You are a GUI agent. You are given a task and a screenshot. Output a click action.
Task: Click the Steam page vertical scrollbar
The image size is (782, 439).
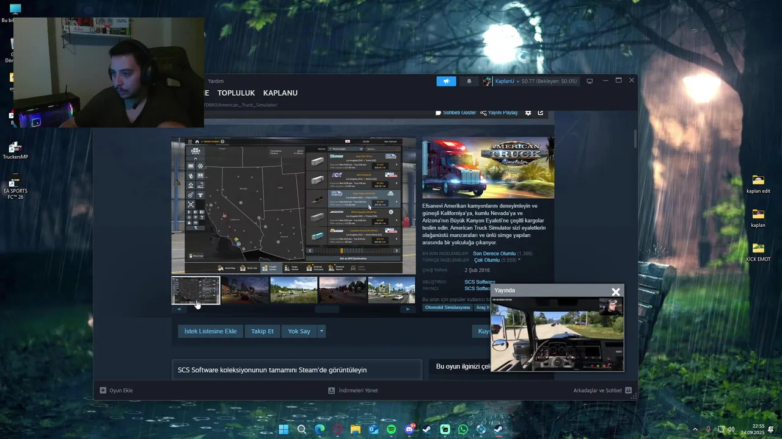pos(635,138)
